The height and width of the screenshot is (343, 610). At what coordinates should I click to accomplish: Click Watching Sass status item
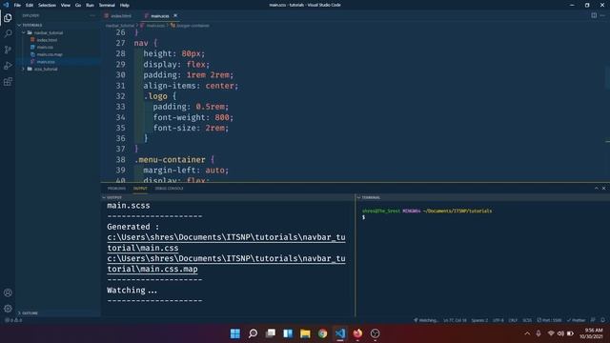tap(426, 320)
